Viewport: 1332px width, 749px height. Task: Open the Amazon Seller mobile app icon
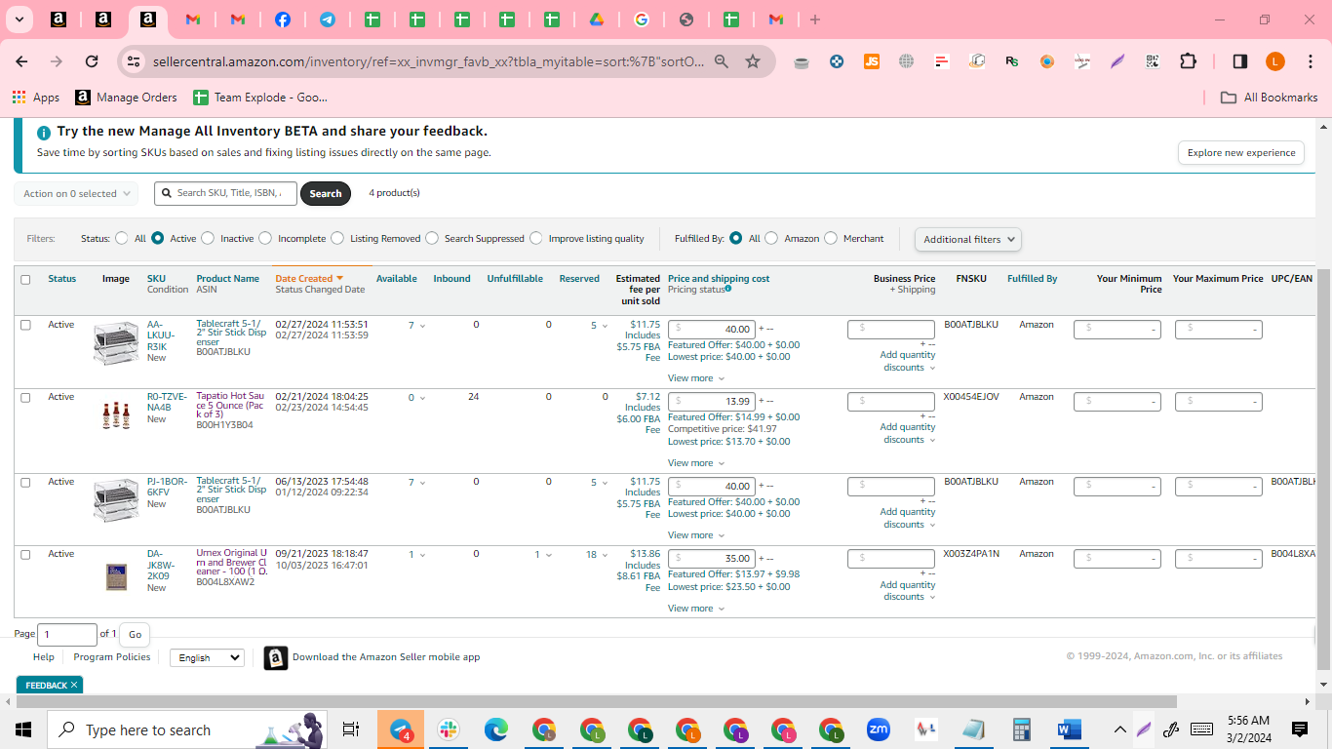point(276,658)
